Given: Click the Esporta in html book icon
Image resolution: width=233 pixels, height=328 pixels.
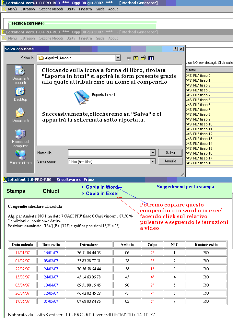Looking at the screenshot, I should click(x=82, y=97).
